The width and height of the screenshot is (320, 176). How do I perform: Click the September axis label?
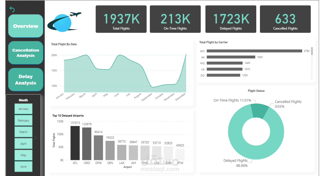[x=147, y=97]
